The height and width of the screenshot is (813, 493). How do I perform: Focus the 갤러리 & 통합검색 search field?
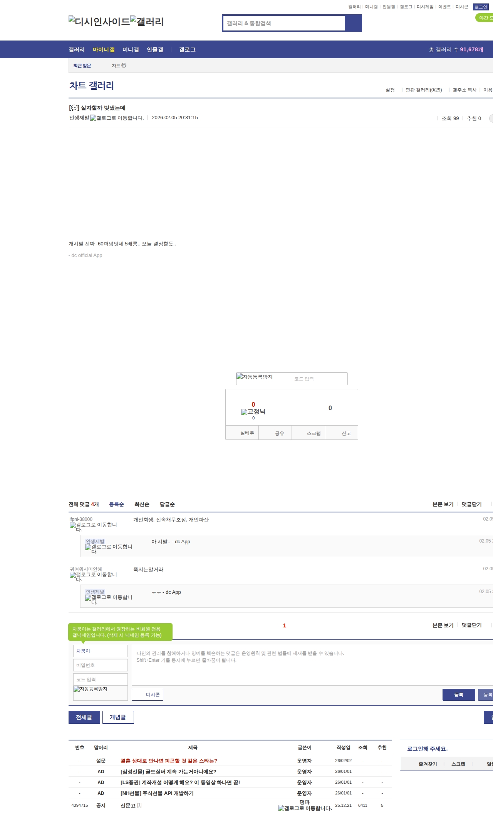[x=284, y=23]
